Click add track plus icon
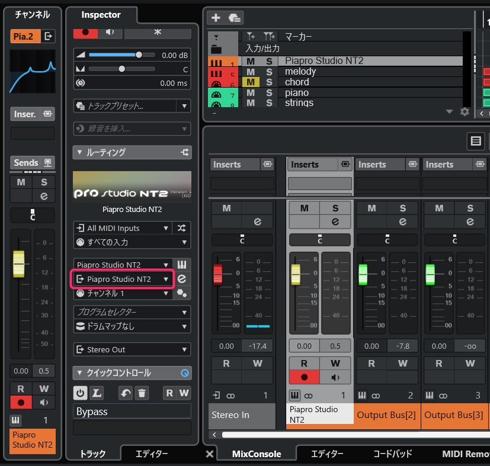The image size is (490, 466). click(x=216, y=18)
